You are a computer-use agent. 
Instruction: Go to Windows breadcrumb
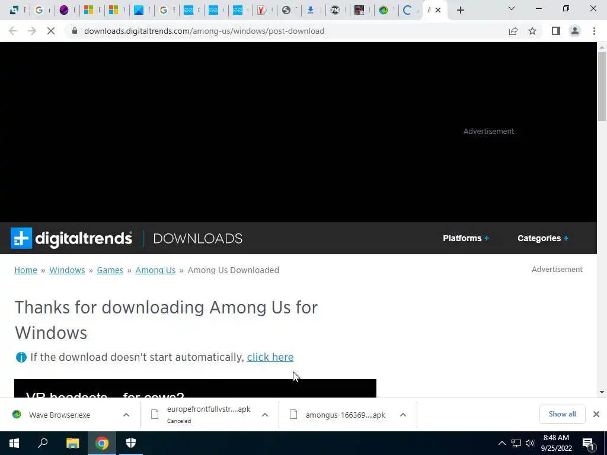(67, 270)
